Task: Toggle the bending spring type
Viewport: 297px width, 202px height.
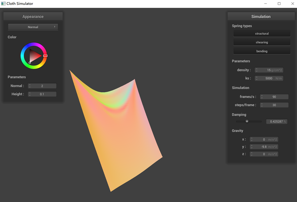Action: [262, 51]
